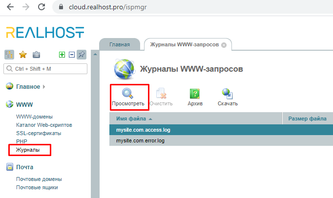This screenshot has width=333, height=198.
Task: Open the briefcase icon in sidebar toolbar
Action: point(36,55)
